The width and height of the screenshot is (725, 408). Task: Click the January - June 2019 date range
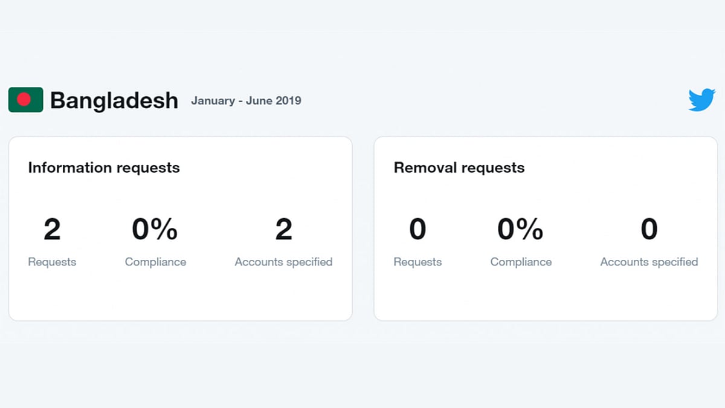pos(246,101)
